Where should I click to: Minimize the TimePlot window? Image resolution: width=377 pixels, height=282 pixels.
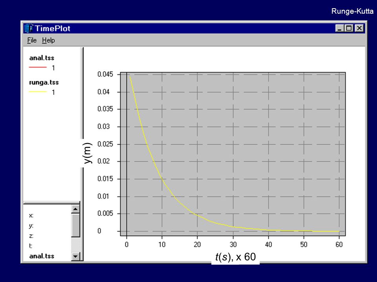(339, 28)
